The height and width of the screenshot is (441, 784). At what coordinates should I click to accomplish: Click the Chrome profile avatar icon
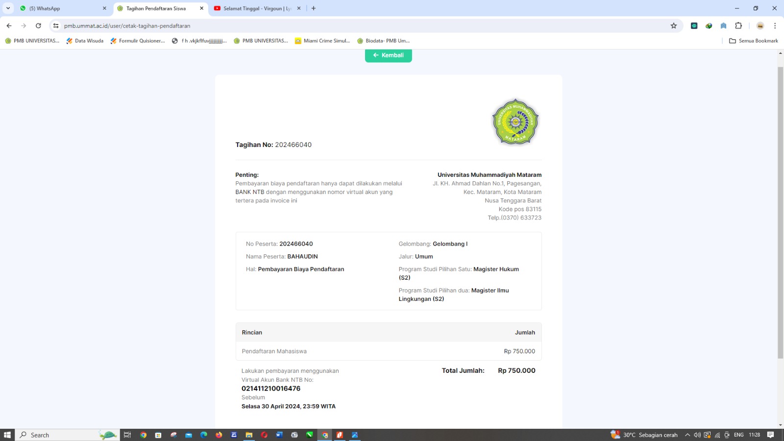click(760, 26)
